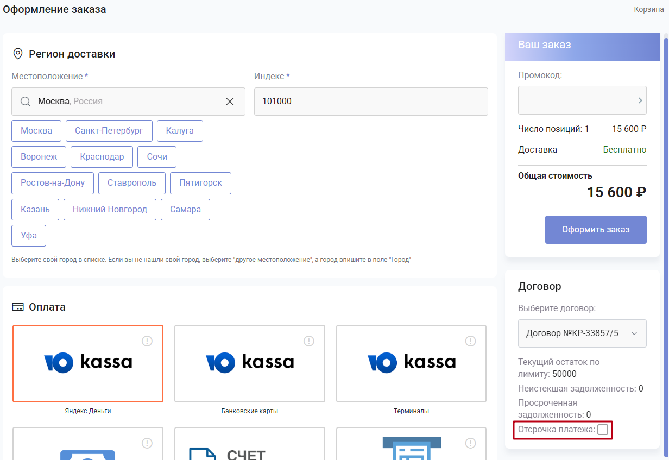Click the Неистекшая задолженность: 0 text
Screen dimensions: 669x460
580,388
